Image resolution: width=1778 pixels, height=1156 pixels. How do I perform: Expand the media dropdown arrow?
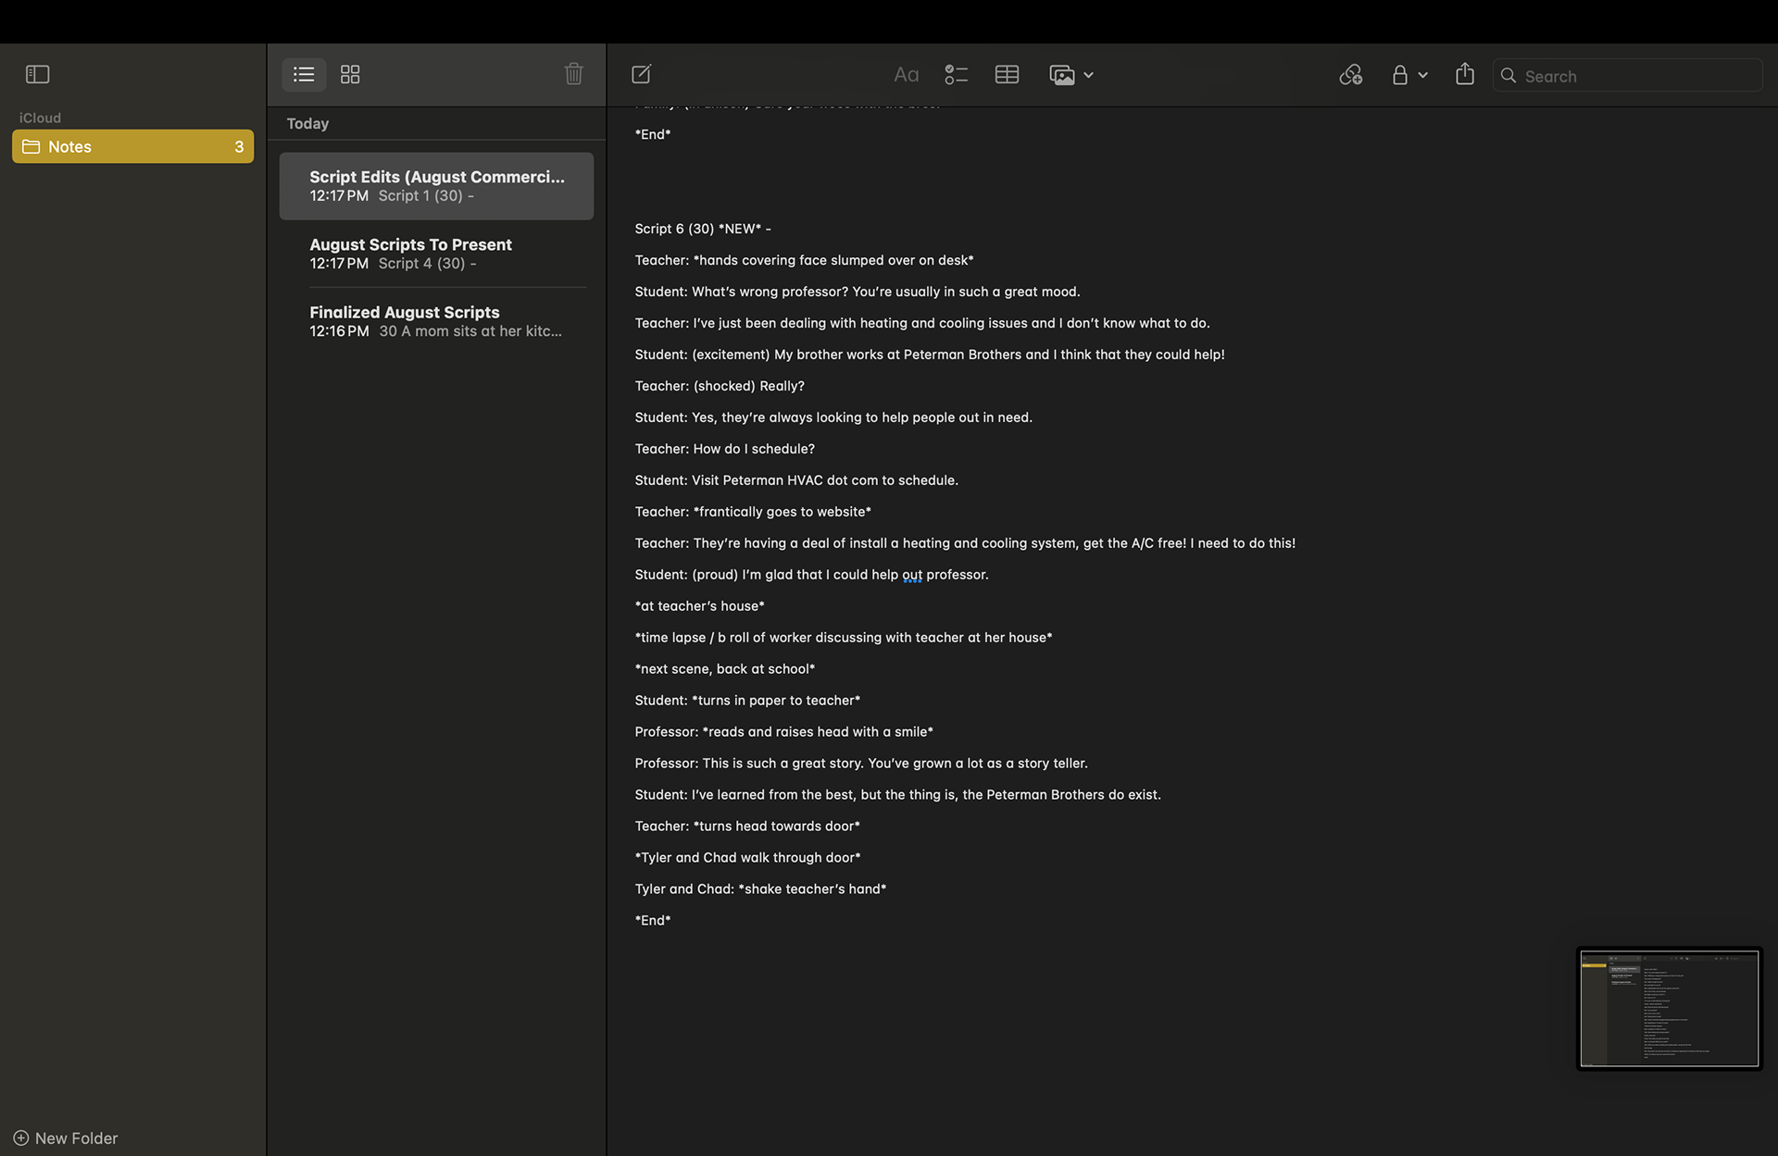1088,76
